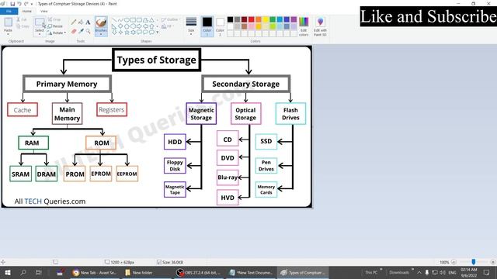Screen dimensions: 497x279
Task: Click the Undo arrow in title bar
Action: point(19,4)
